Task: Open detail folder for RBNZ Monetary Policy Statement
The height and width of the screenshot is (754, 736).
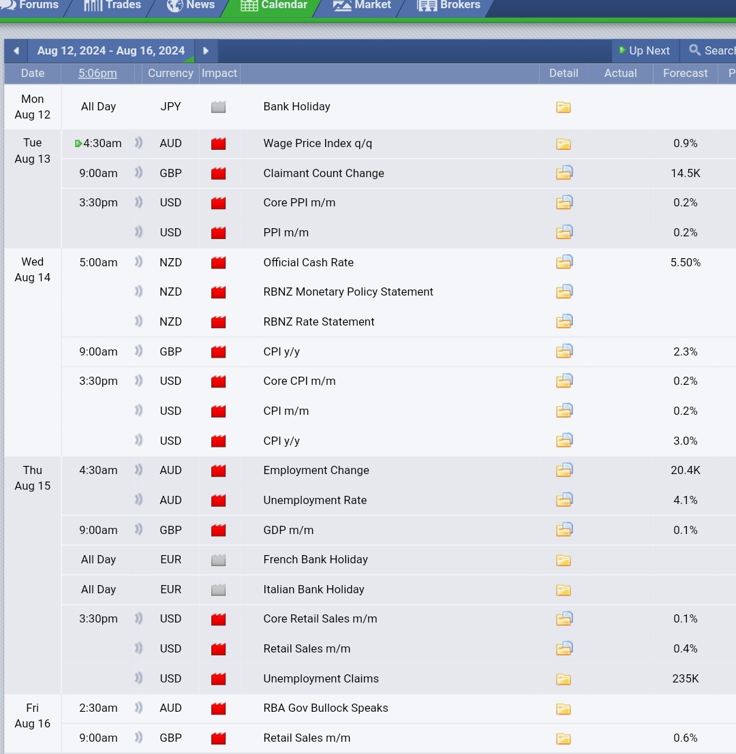Action: (x=564, y=292)
